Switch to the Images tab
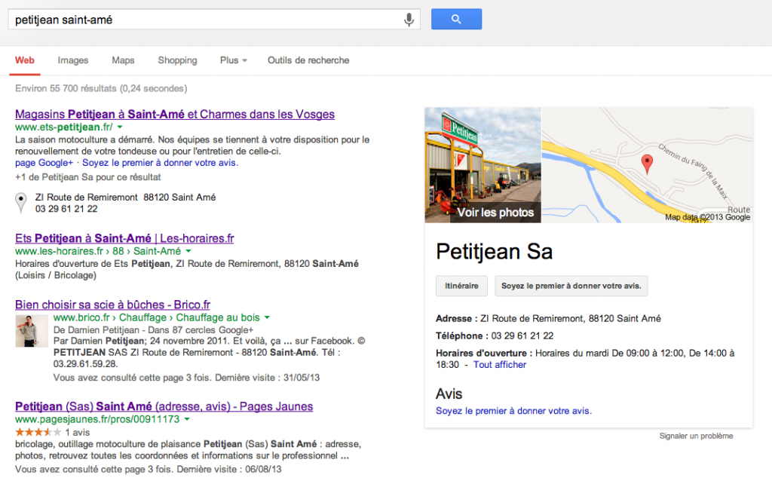The image size is (772, 484). tap(73, 60)
